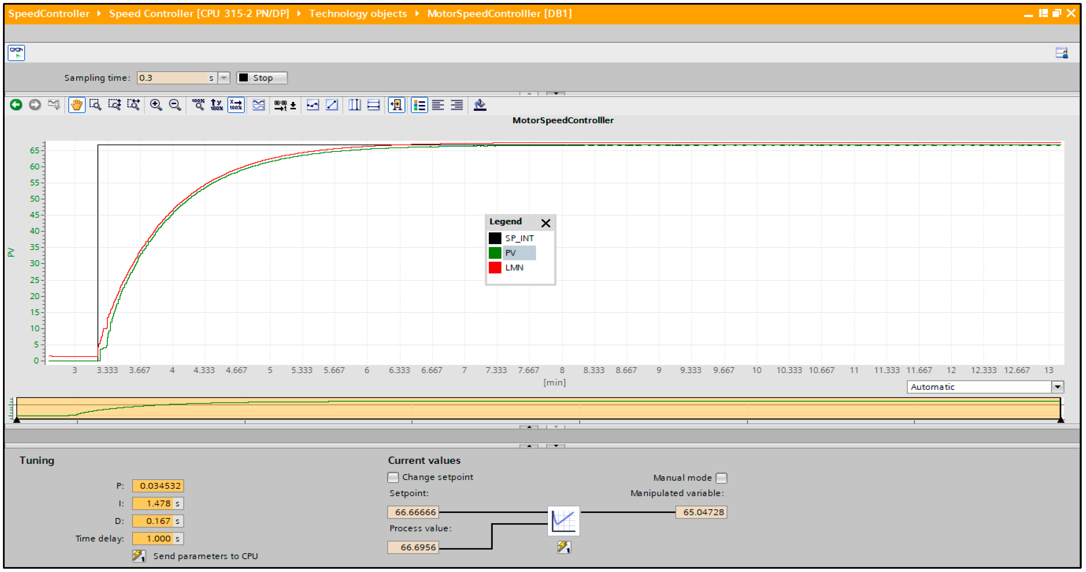Click the green back arrow icon

point(16,105)
